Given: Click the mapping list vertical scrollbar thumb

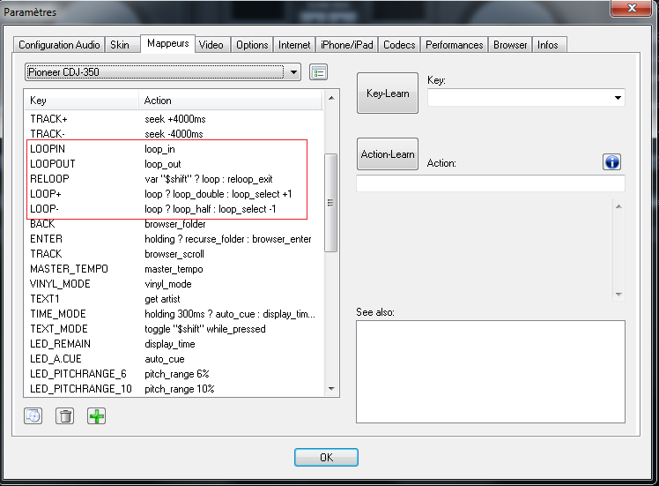Looking at the screenshot, I should [x=331, y=202].
